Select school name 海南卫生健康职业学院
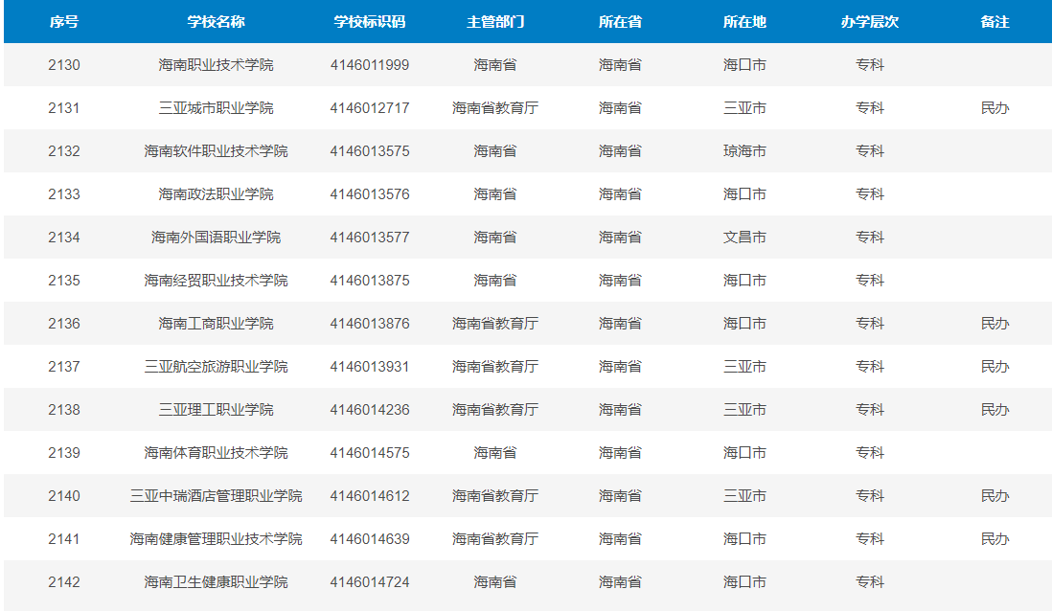The height and width of the screenshot is (612, 1052). pos(216,582)
